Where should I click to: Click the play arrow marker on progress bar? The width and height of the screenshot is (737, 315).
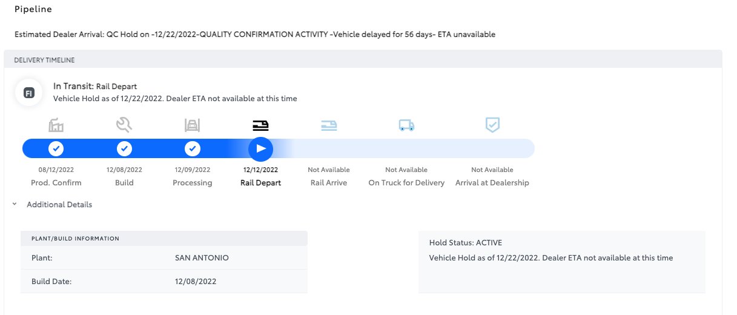tap(261, 148)
